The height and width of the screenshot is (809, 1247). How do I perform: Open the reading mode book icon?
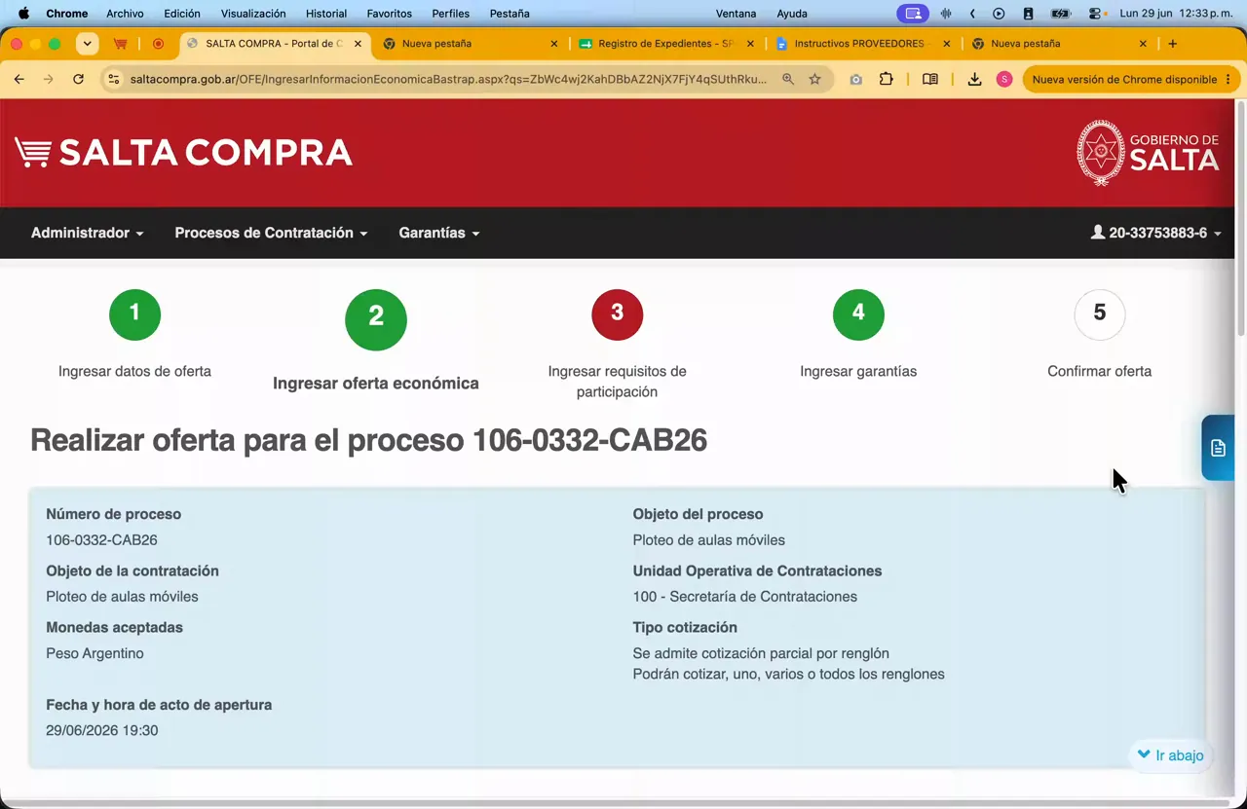click(x=930, y=79)
